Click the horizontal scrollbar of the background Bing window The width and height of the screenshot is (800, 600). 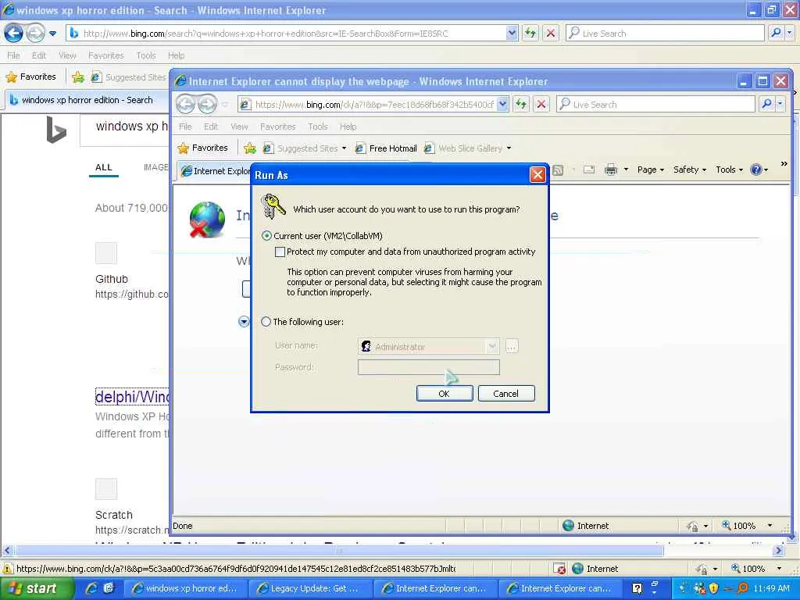pos(339,551)
